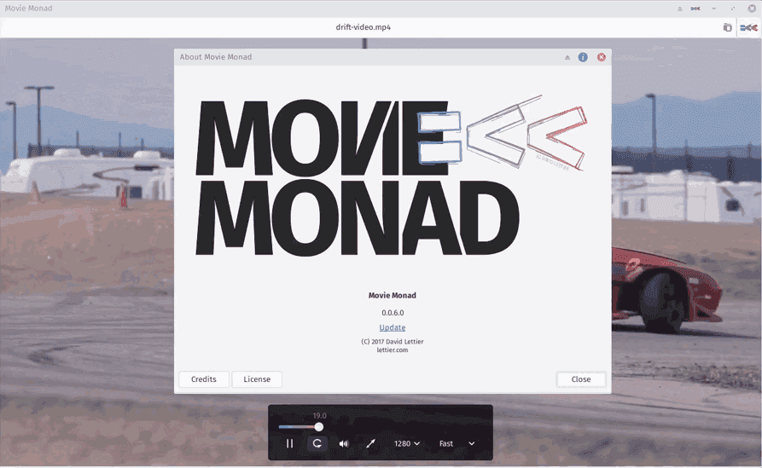Click the seek slider handle

pyautogui.click(x=319, y=427)
